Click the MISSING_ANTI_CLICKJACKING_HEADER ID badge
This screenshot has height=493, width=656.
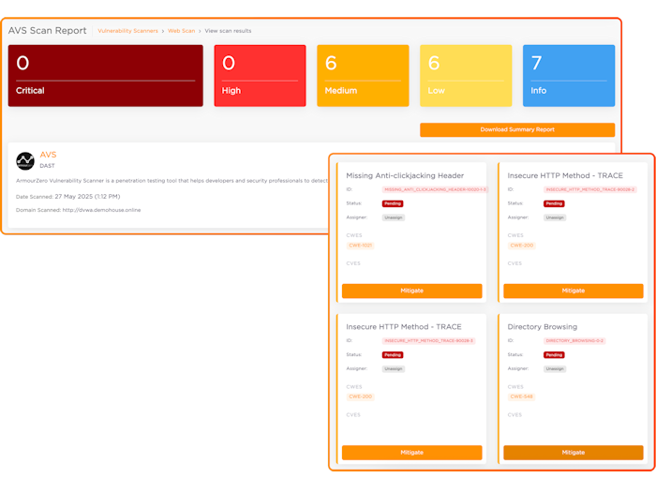(435, 189)
